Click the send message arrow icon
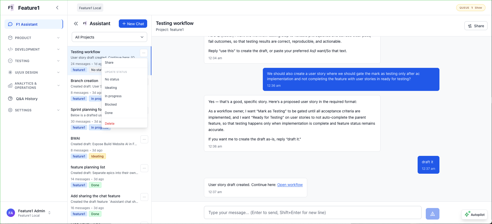 (x=432, y=214)
